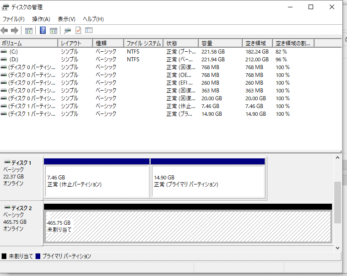Screen dimensions: 347x276
Task: Click drive icon of 14.90 GB list row
Action: 4,114
